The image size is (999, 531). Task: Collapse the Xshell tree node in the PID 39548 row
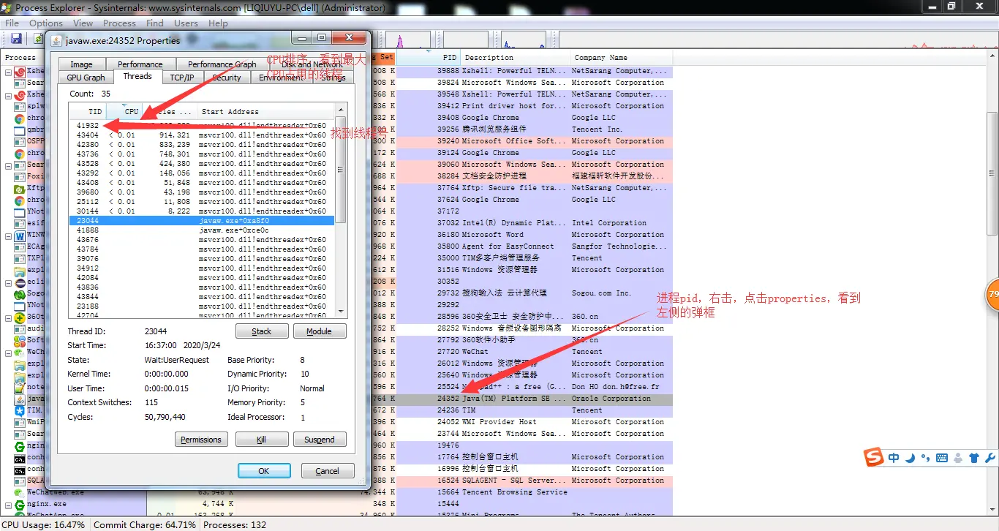pyautogui.click(x=8, y=94)
